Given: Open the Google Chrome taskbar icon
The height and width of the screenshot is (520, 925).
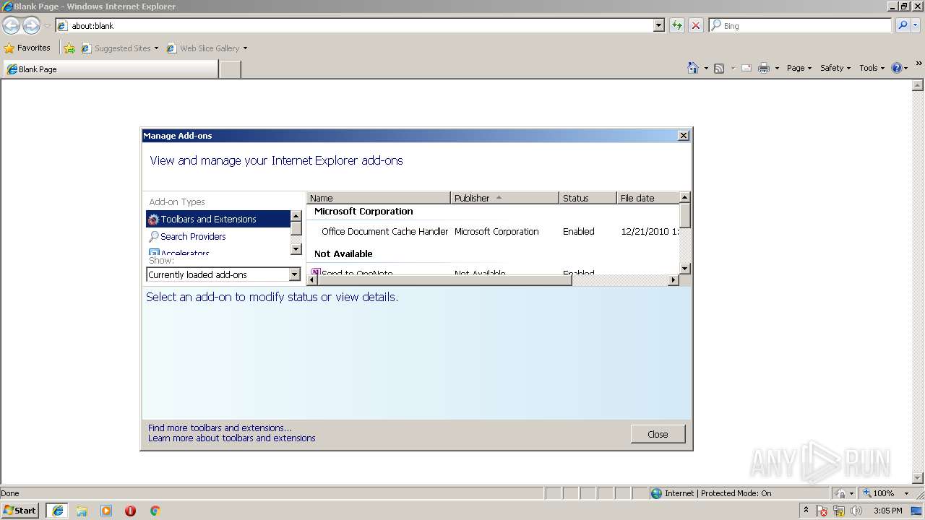Looking at the screenshot, I should point(155,511).
